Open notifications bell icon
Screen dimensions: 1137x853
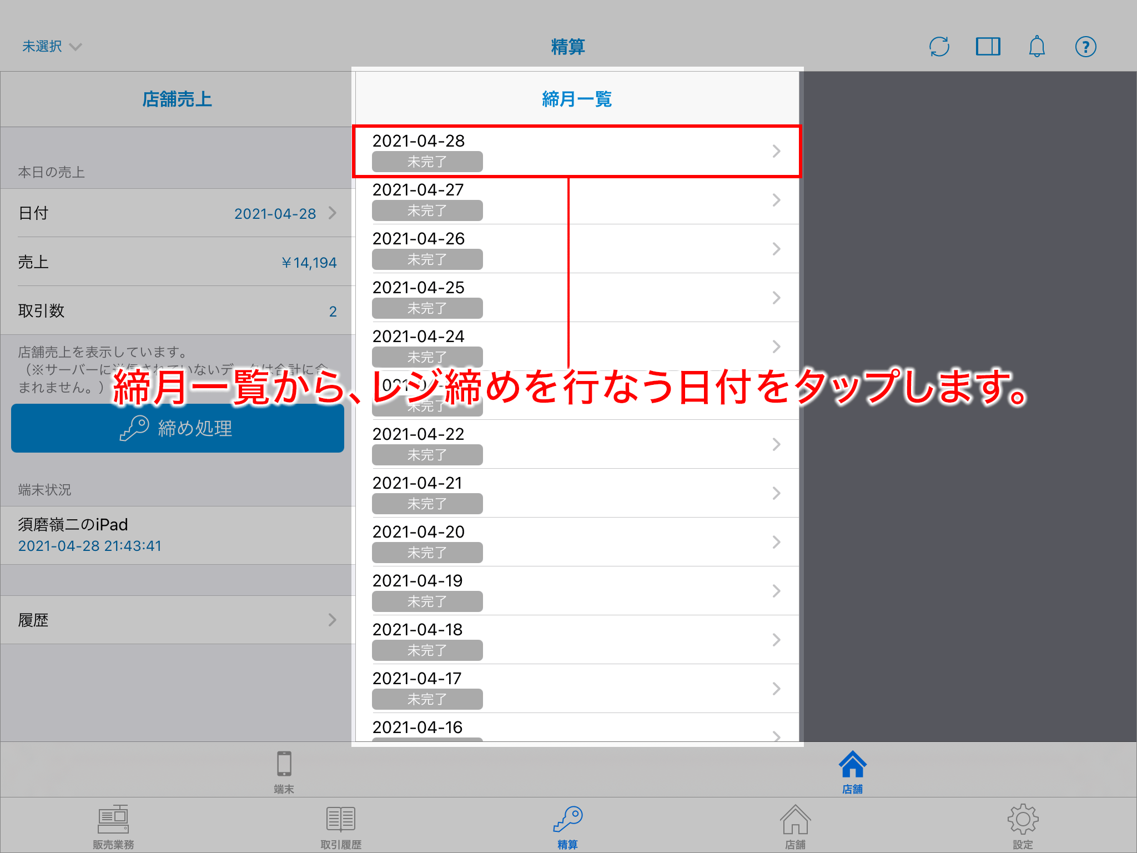pos(1037,47)
